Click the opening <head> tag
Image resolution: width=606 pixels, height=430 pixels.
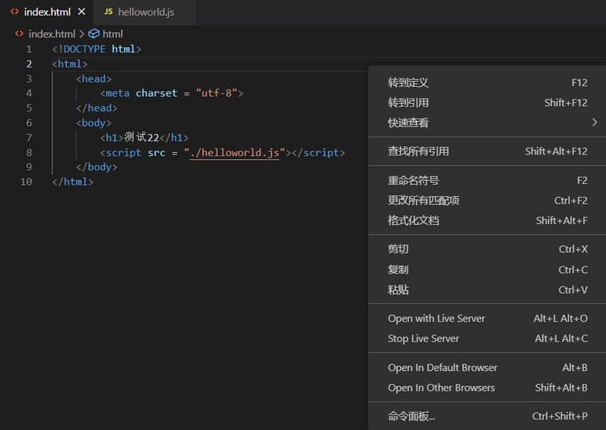[x=93, y=79]
